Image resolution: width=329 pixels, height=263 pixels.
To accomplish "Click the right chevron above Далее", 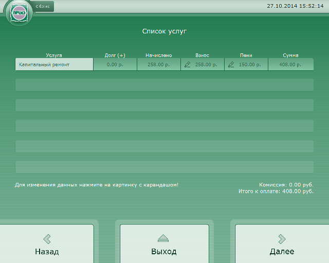I will point(282,239).
